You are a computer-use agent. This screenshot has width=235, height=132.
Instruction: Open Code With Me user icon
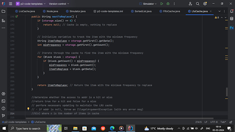tap(190, 4)
